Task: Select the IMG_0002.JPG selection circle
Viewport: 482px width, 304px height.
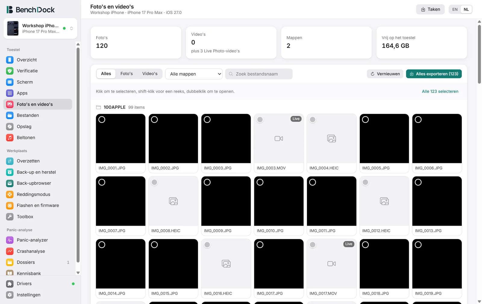Action: click(154, 120)
